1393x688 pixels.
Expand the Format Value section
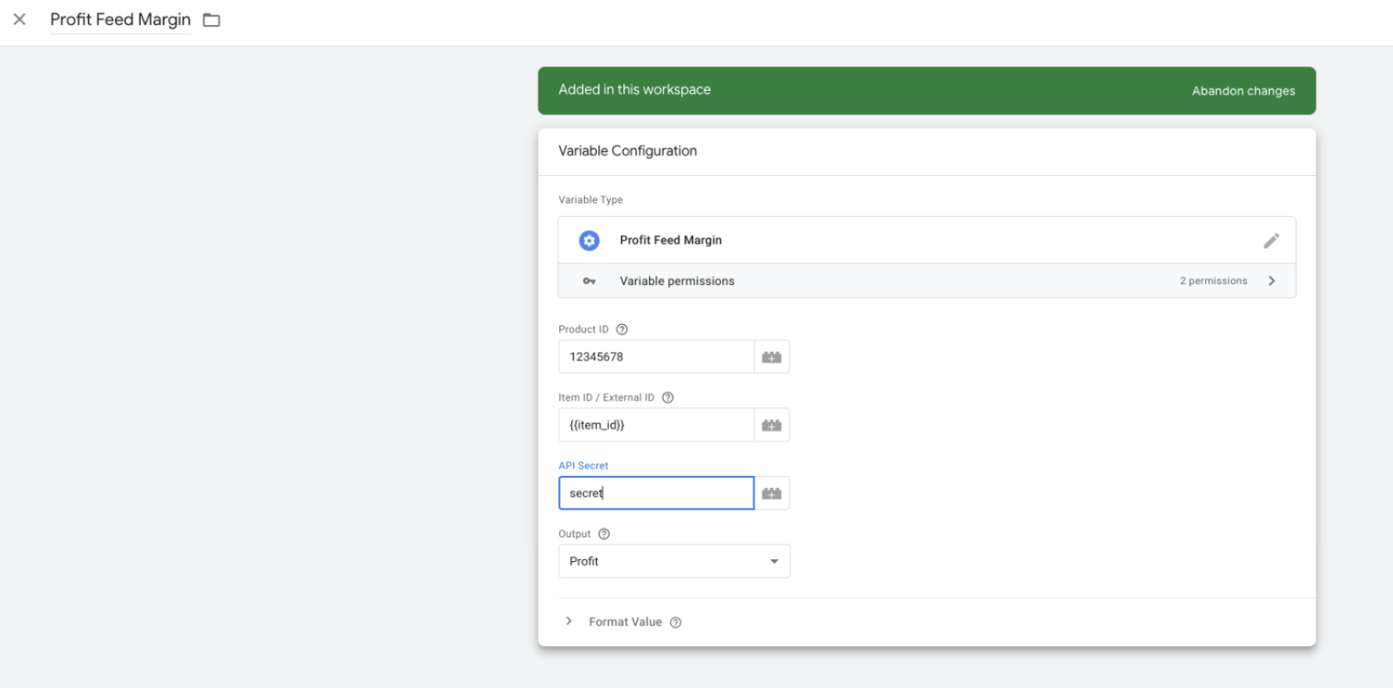[x=569, y=621]
